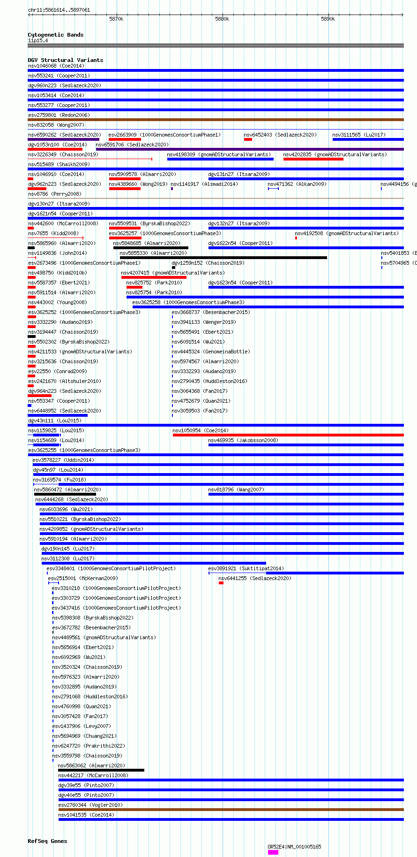Select dgv960n223 (Sedlazeck2020) label

65,85
